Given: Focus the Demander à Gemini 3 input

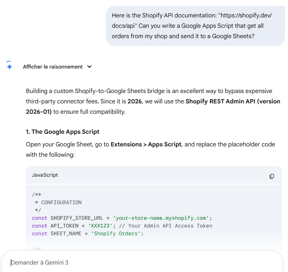Looking at the screenshot, I should [x=142, y=262].
